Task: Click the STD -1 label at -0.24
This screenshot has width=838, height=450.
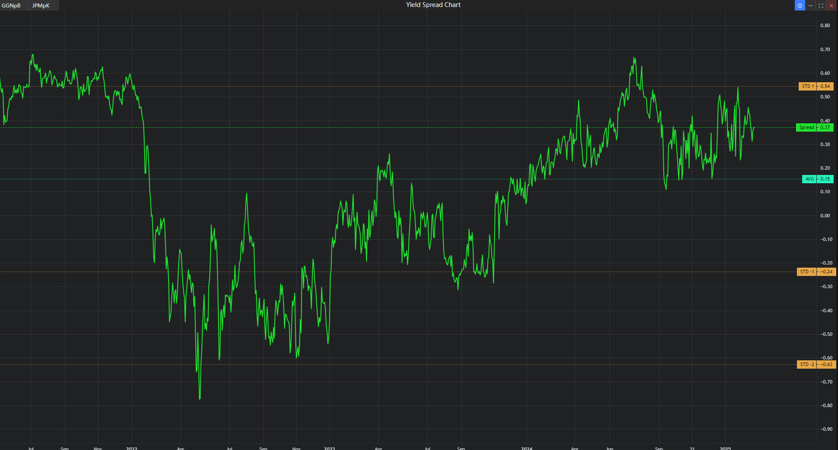Action: click(815, 272)
